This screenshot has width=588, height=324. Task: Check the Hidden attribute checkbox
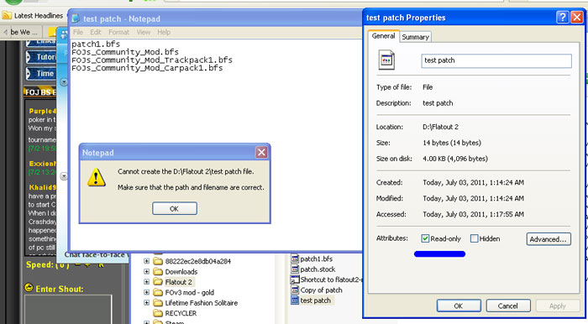coord(475,238)
